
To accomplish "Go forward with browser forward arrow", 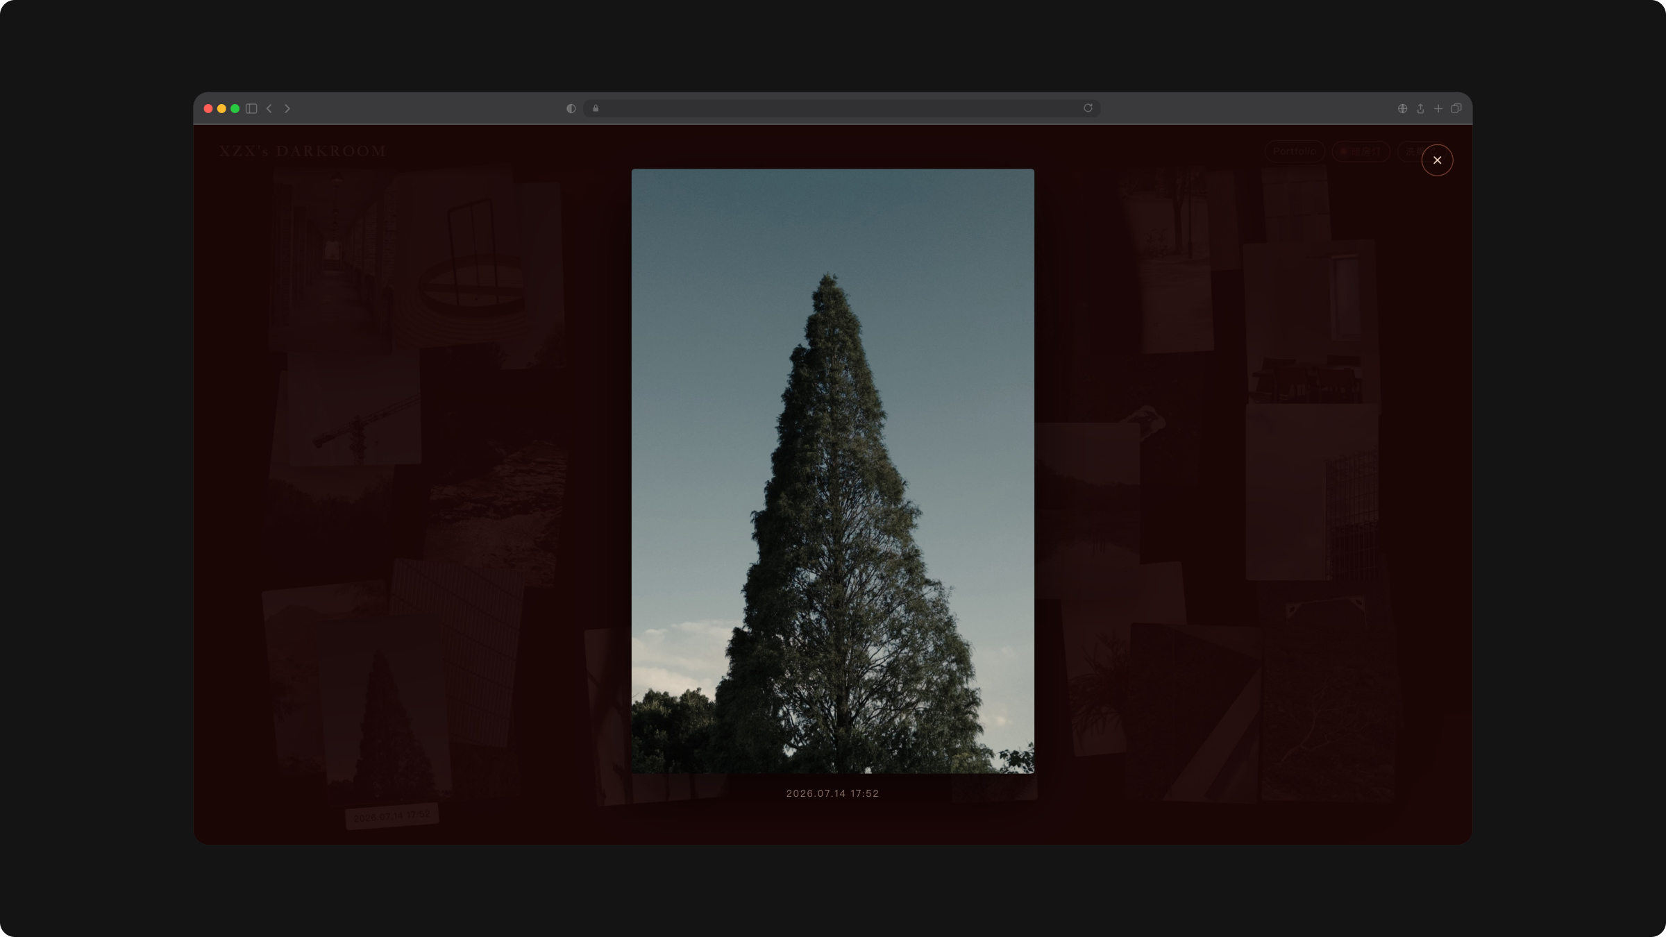I will point(287,108).
